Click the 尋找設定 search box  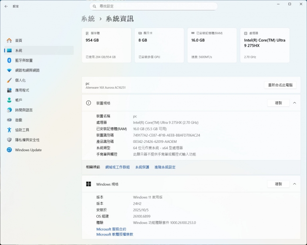(x=154, y=6)
